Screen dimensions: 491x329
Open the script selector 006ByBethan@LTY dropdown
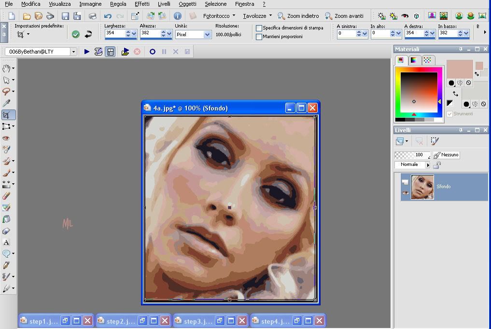point(73,52)
